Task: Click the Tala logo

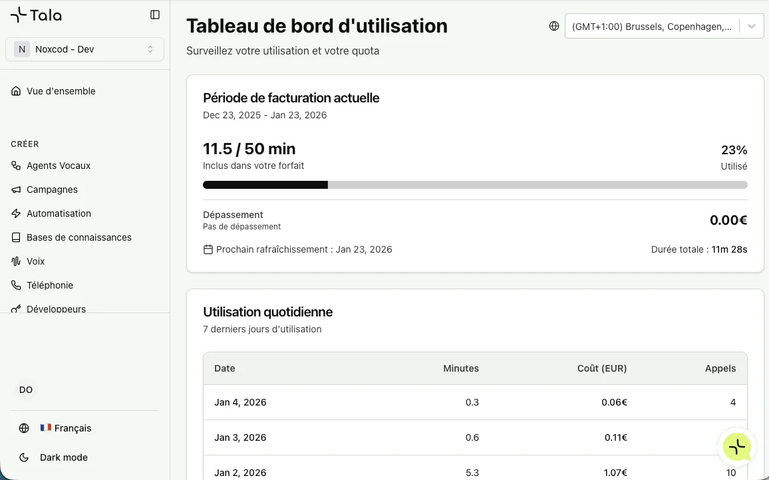Action: coord(36,15)
